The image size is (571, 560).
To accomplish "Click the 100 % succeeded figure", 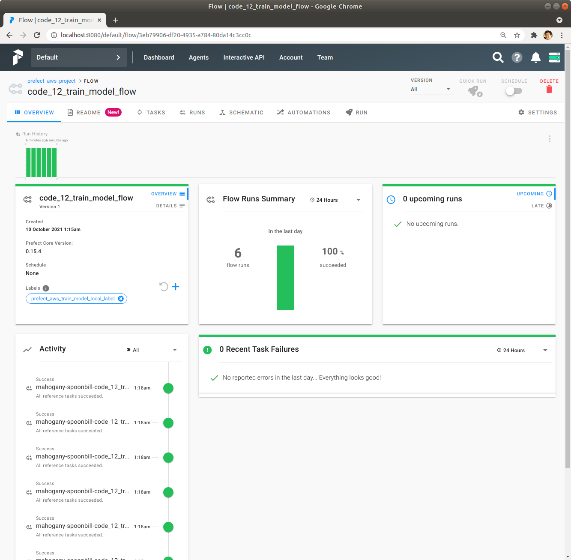I will [333, 252].
